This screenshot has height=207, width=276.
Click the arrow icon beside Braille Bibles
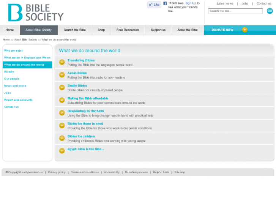coord(62,88)
